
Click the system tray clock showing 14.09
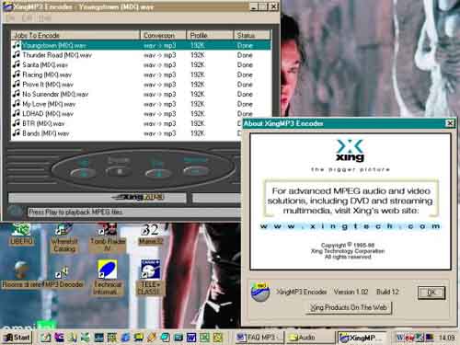[446, 338]
